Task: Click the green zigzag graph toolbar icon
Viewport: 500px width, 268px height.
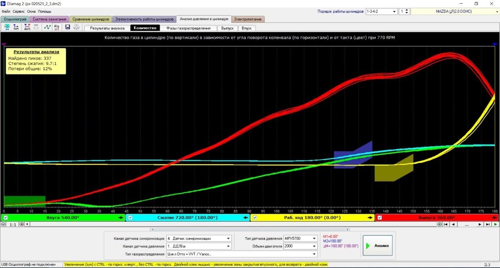Action: pyautogui.click(x=47, y=27)
